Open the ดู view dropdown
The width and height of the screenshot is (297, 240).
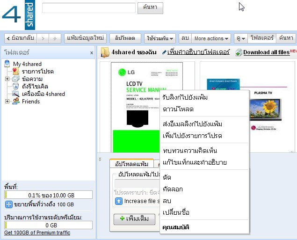tap(241, 38)
